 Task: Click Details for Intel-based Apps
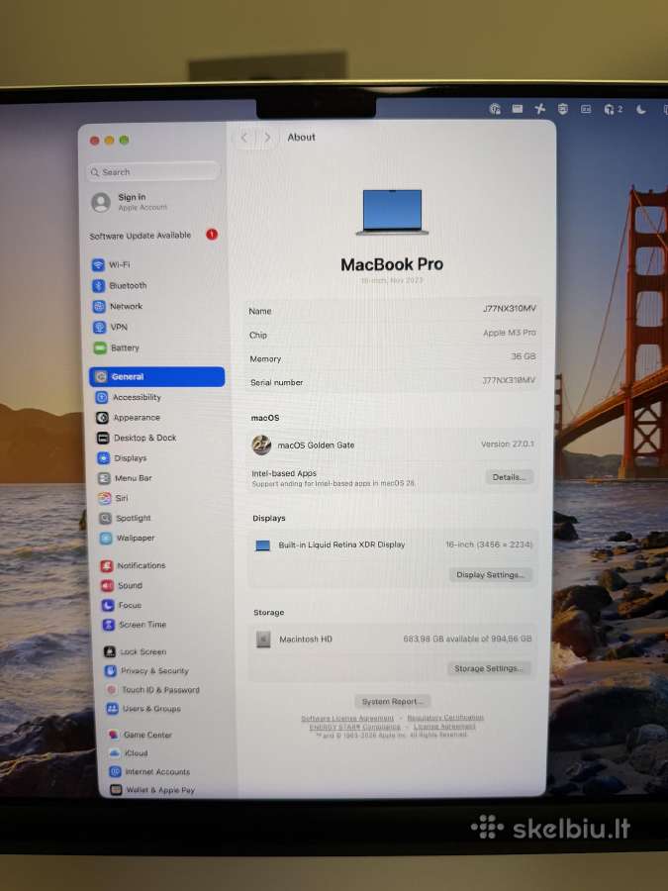coord(509,477)
